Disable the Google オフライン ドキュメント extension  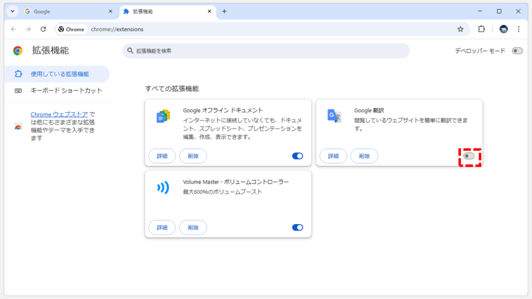297,156
